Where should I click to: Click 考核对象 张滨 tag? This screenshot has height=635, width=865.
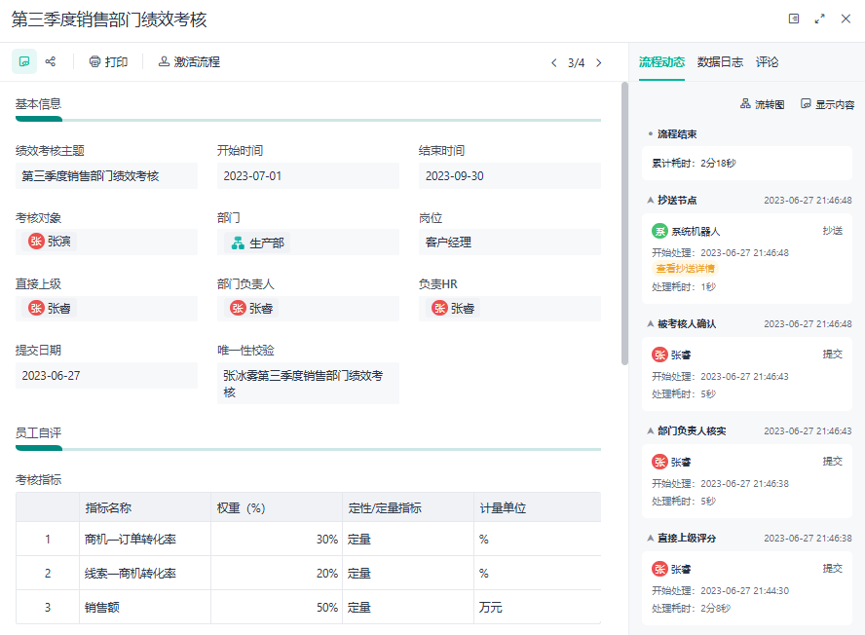click(x=50, y=242)
